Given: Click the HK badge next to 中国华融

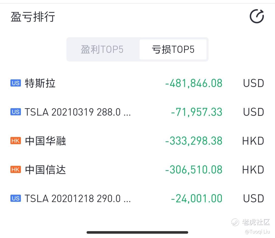Looking at the screenshot, I should tap(16, 141).
